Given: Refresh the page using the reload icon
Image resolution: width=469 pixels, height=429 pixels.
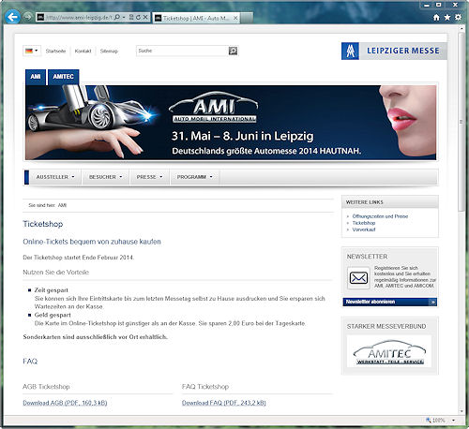Looking at the screenshot, I should (138, 17).
